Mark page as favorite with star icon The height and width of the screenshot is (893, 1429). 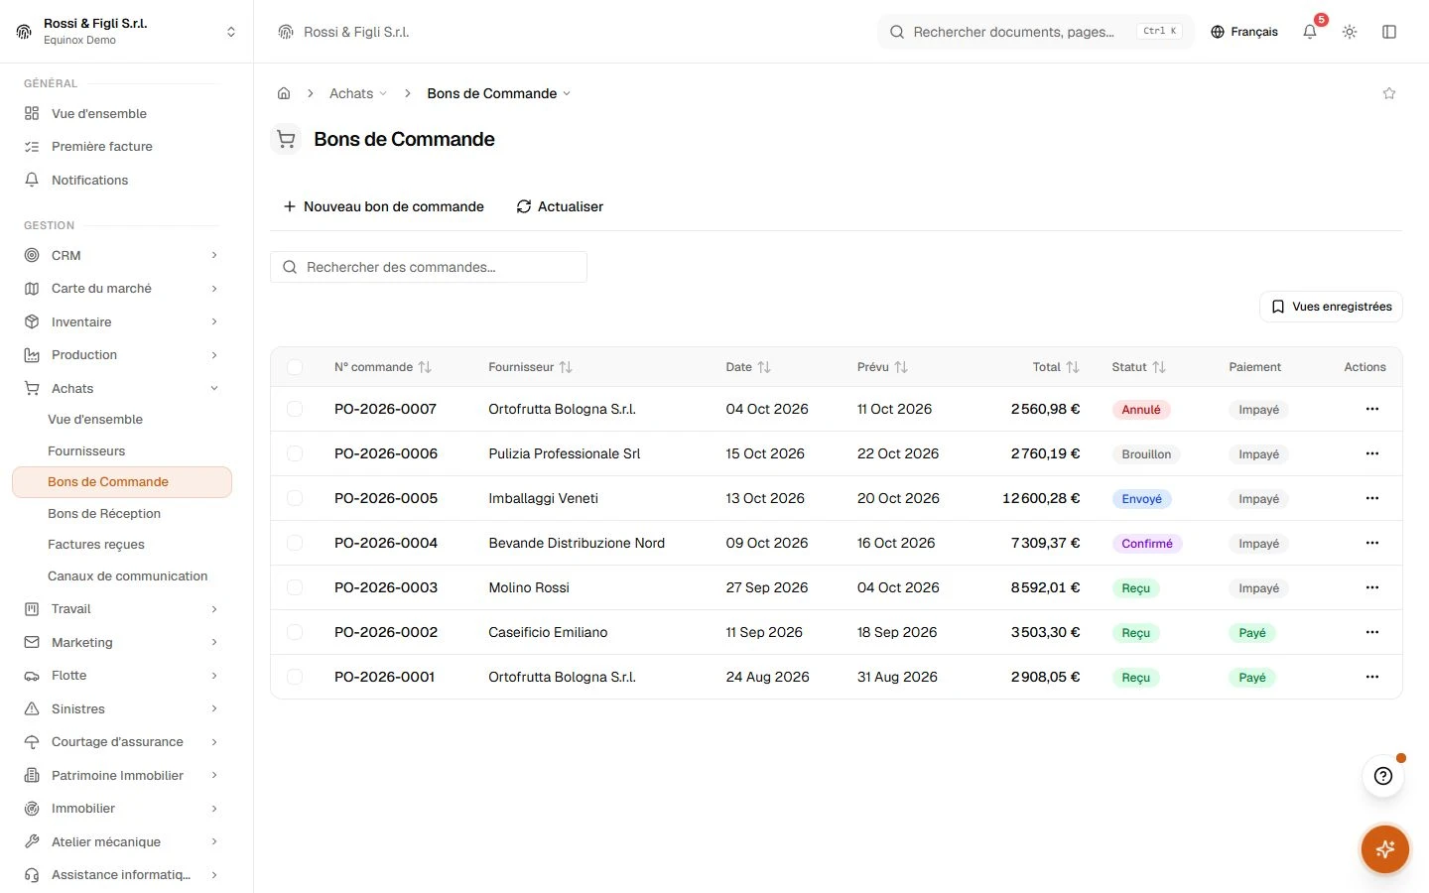(x=1389, y=93)
